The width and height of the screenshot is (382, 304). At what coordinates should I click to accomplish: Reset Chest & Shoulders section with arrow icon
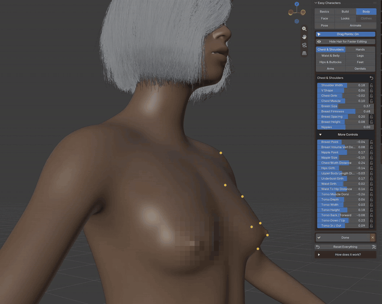pos(371,78)
